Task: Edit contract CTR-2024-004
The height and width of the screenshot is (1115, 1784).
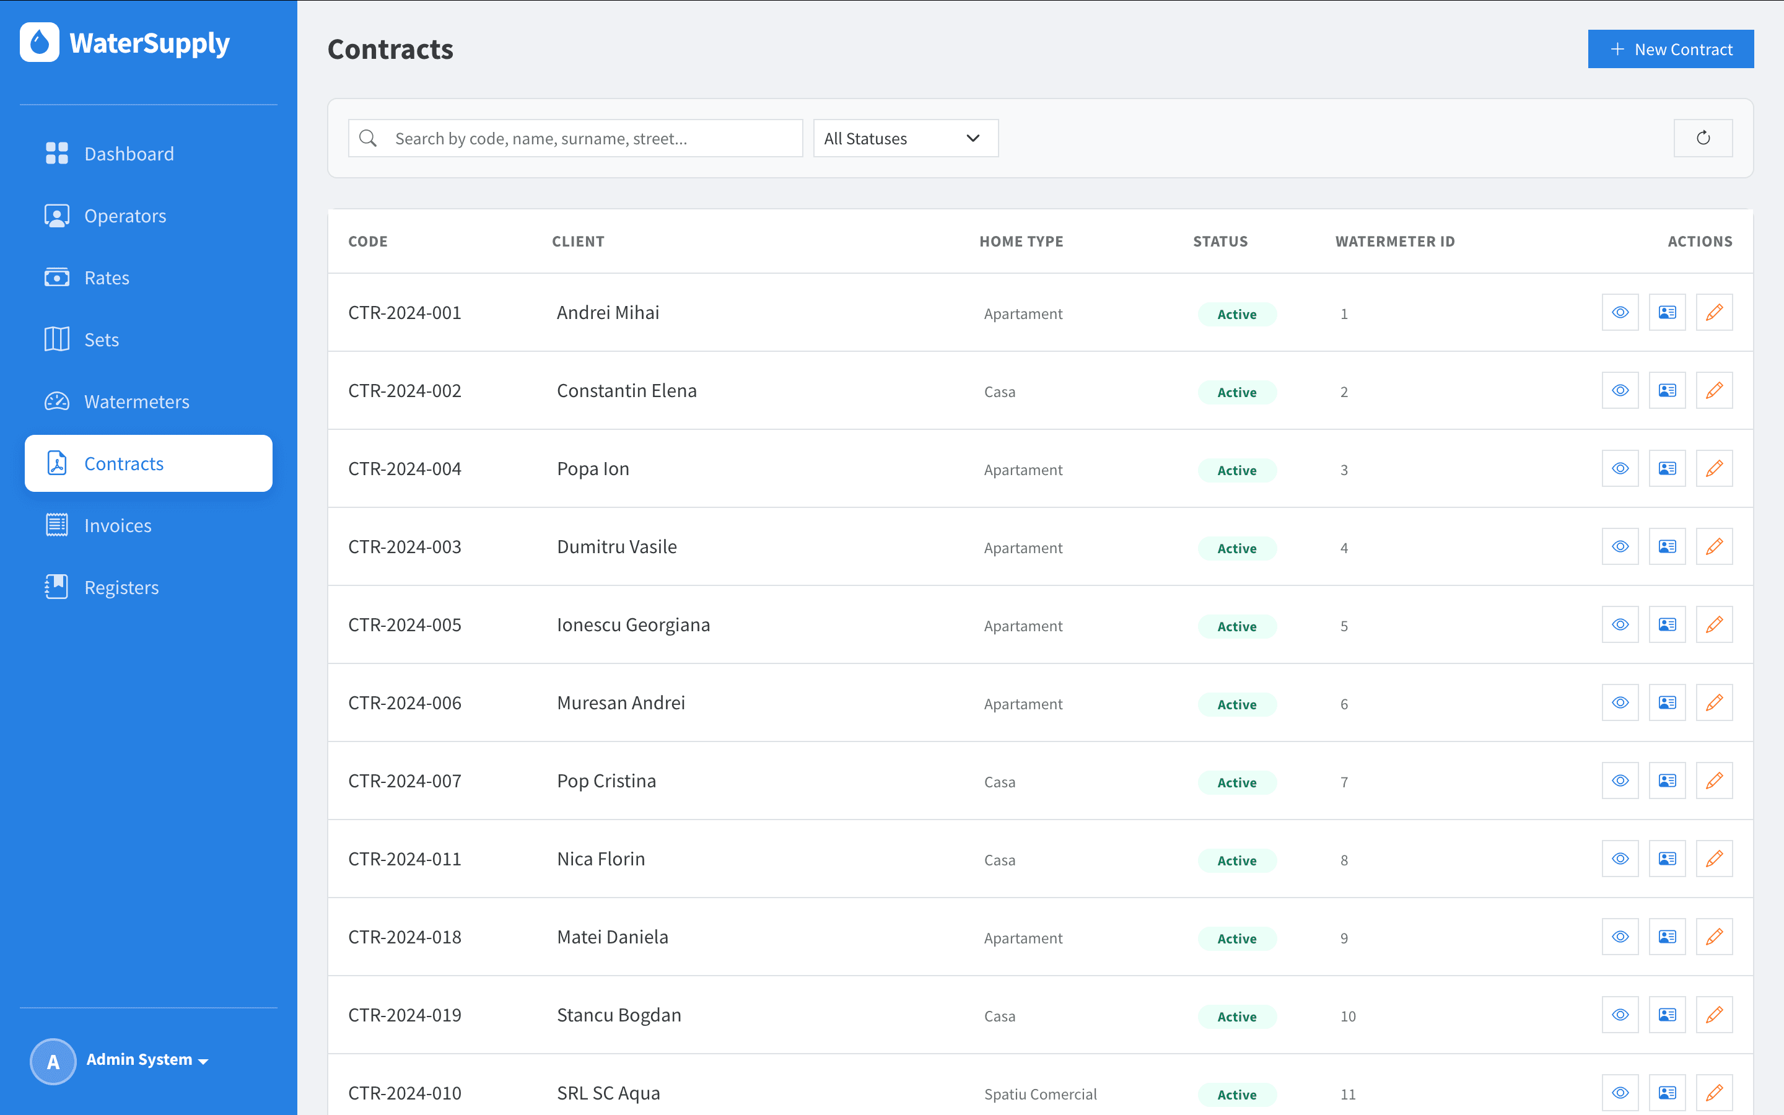Action: click(1714, 469)
